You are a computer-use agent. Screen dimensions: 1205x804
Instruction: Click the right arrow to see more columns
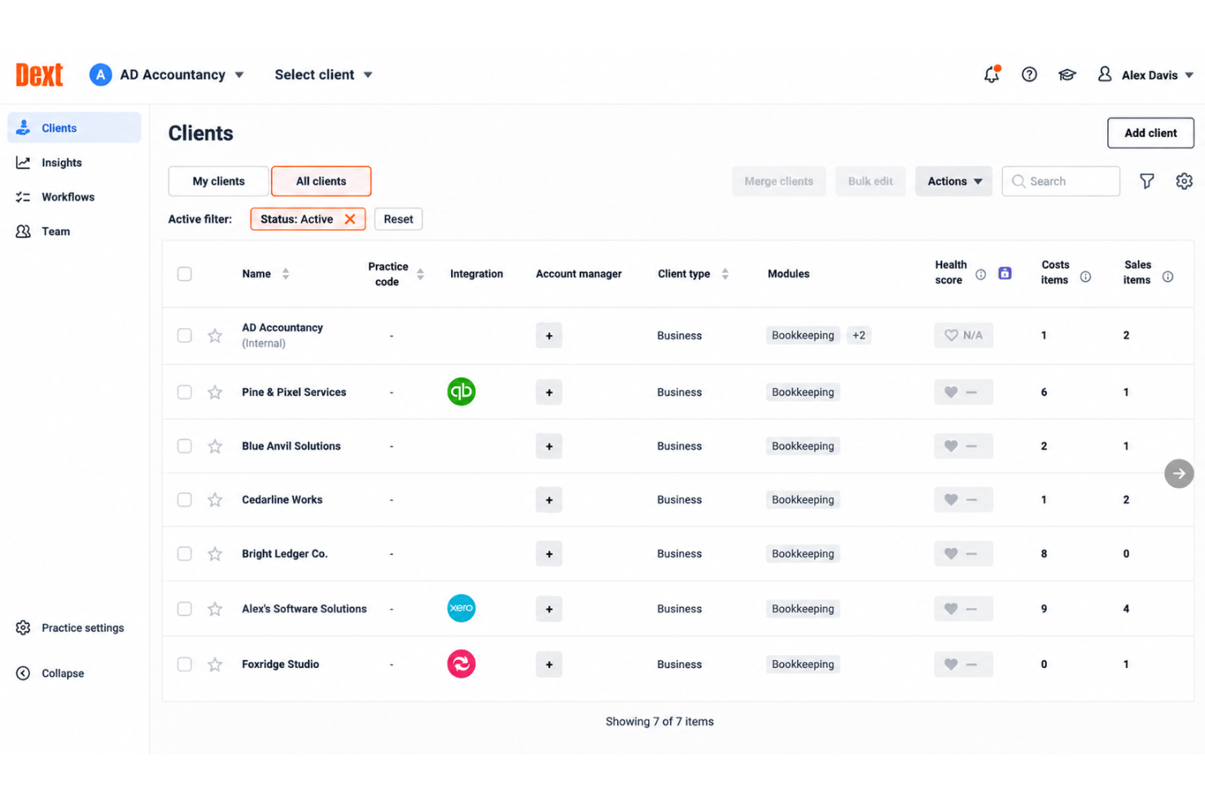click(x=1179, y=473)
